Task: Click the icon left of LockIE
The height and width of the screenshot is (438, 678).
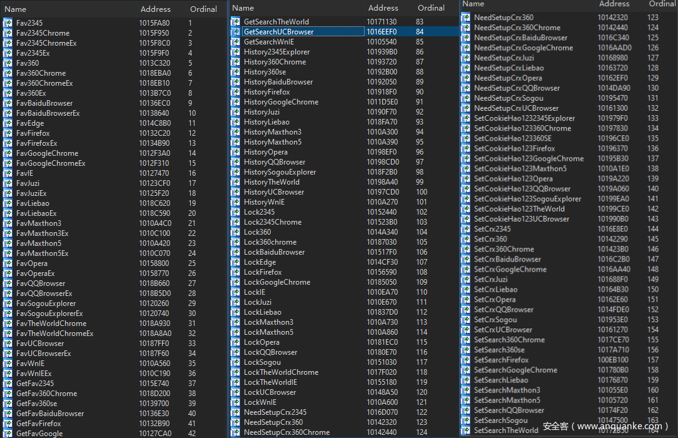Action: click(x=236, y=292)
